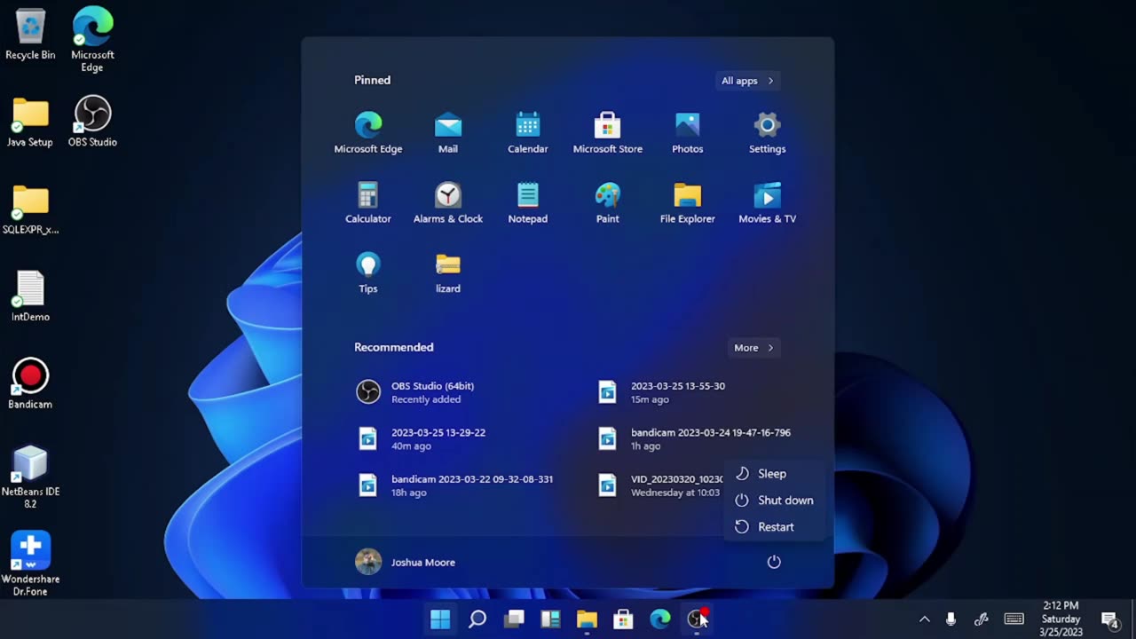Choose Shut down from the power menu
The width and height of the screenshot is (1136, 639).
(x=774, y=501)
